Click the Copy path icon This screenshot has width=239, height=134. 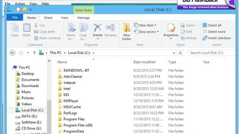36,32
